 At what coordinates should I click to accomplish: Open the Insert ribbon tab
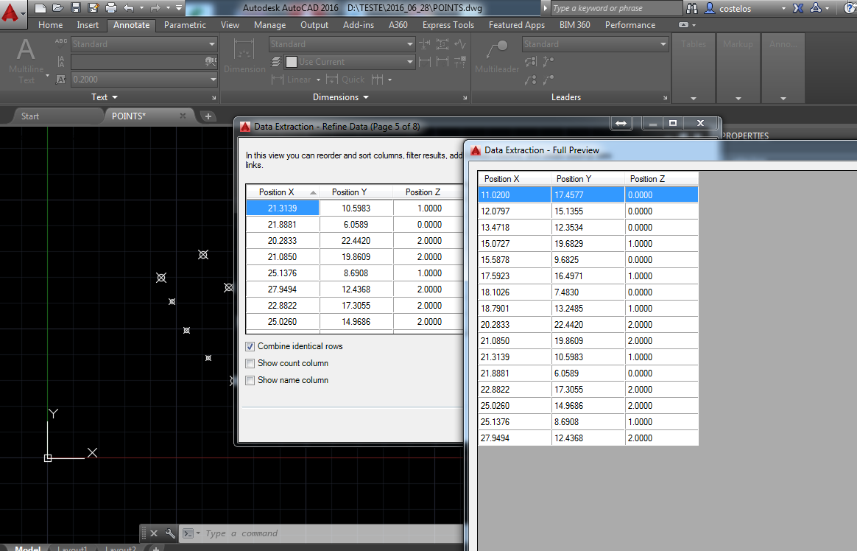[88, 24]
